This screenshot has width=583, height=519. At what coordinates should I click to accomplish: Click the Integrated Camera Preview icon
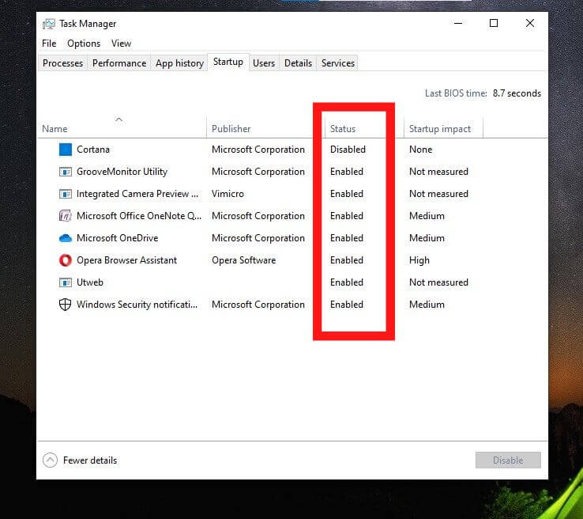coord(65,194)
